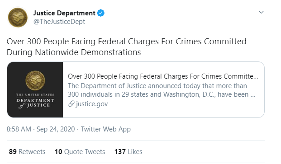
Task: Click the main tweet body text
Action: click(x=127, y=47)
